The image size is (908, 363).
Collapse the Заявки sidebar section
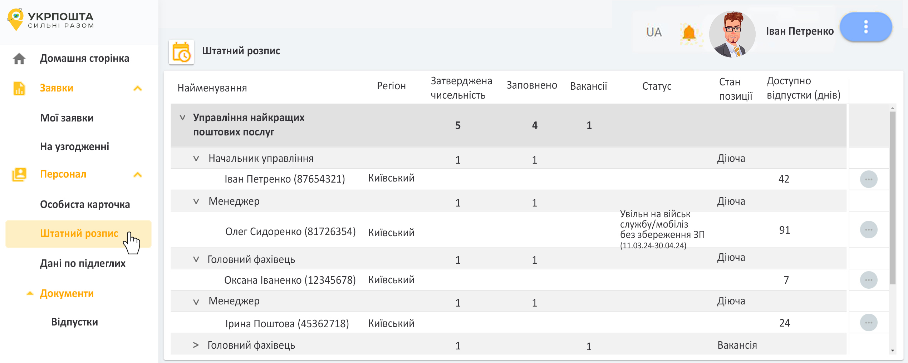pyautogui.click(x=138, y=88)
